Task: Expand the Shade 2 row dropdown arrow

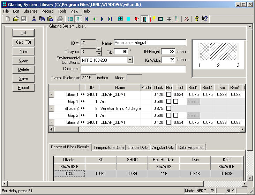Action: [51, 108]
